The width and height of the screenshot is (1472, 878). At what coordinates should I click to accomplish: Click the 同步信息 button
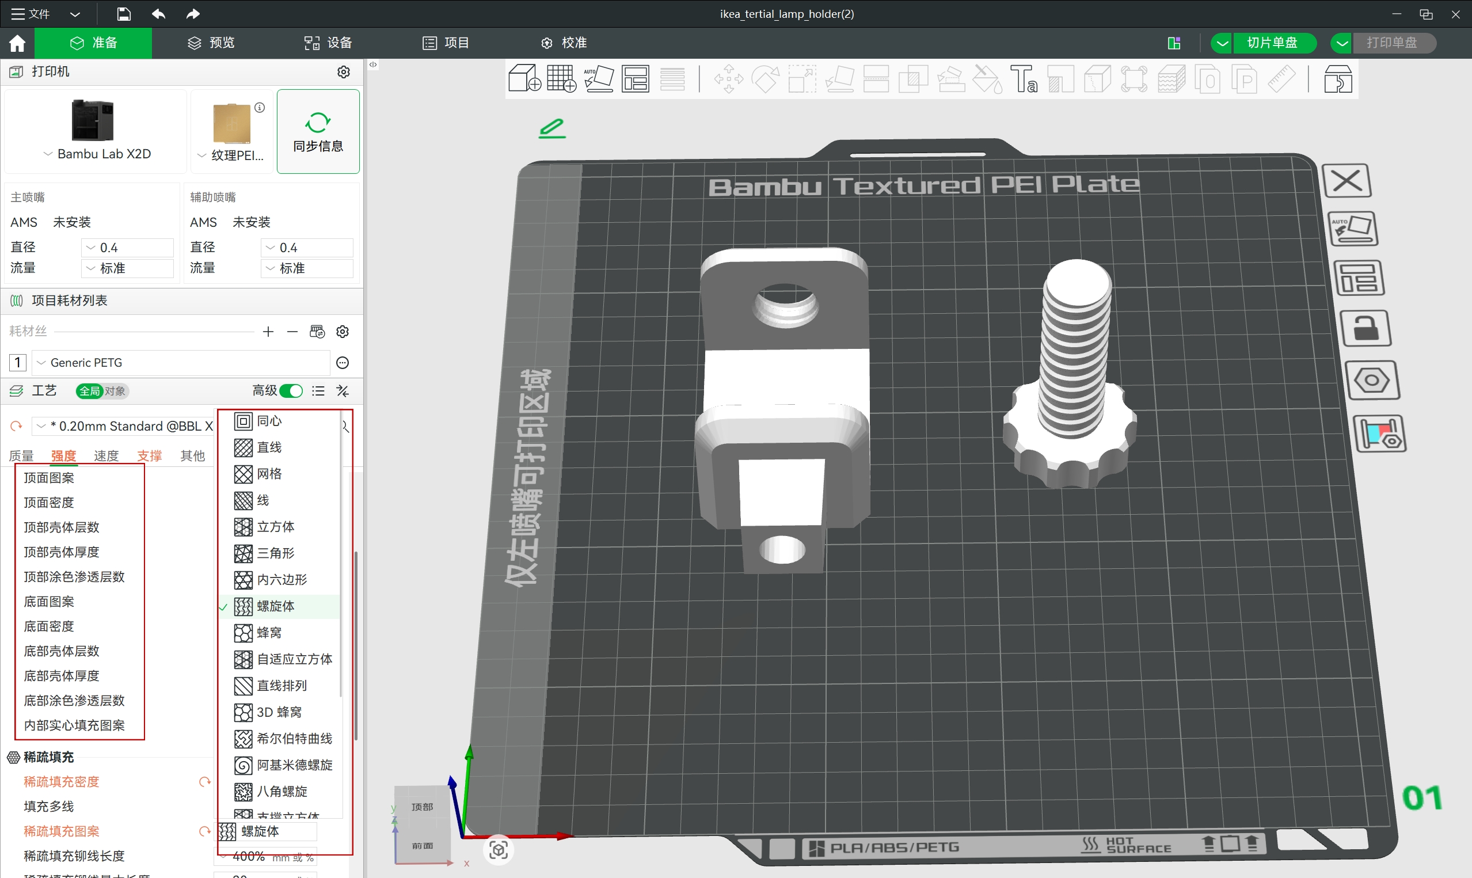318,131
